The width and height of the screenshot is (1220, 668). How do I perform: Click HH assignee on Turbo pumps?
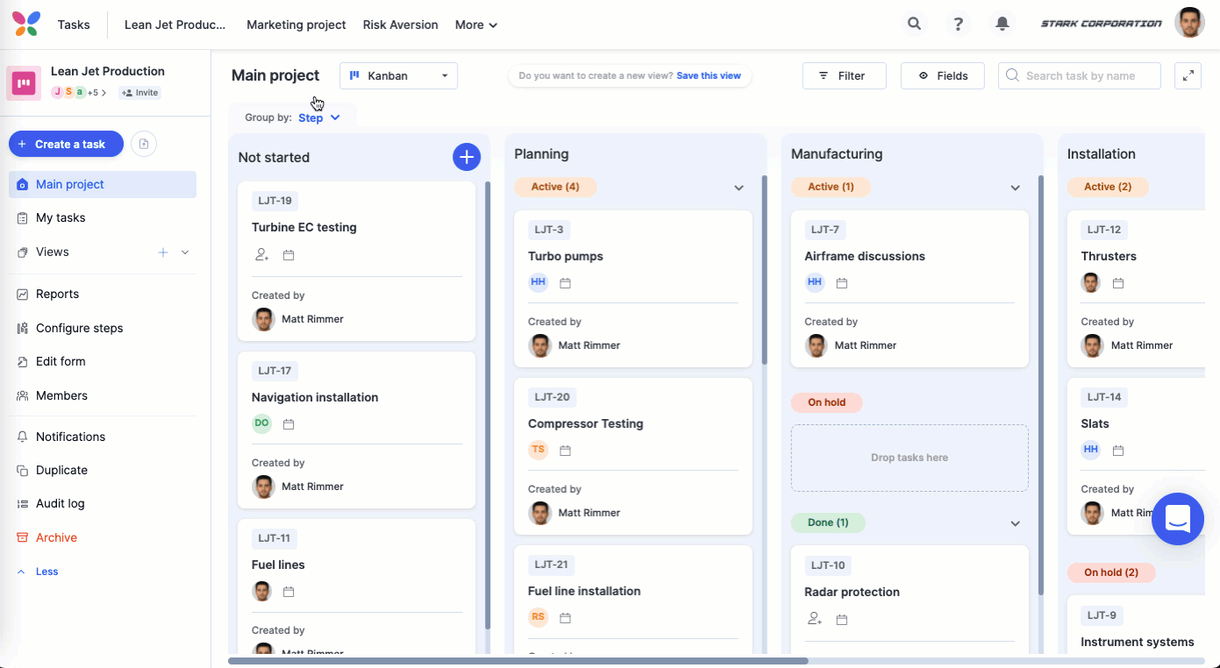(x=538, y=282)
